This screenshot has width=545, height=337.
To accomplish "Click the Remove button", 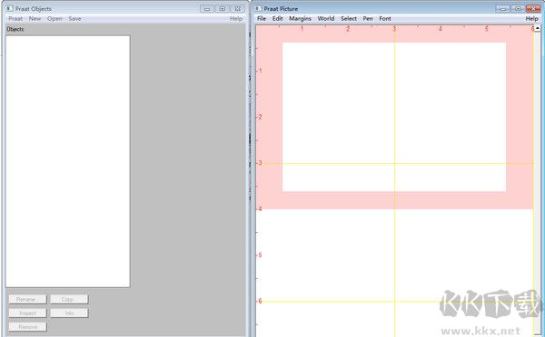I will [27, 327].
